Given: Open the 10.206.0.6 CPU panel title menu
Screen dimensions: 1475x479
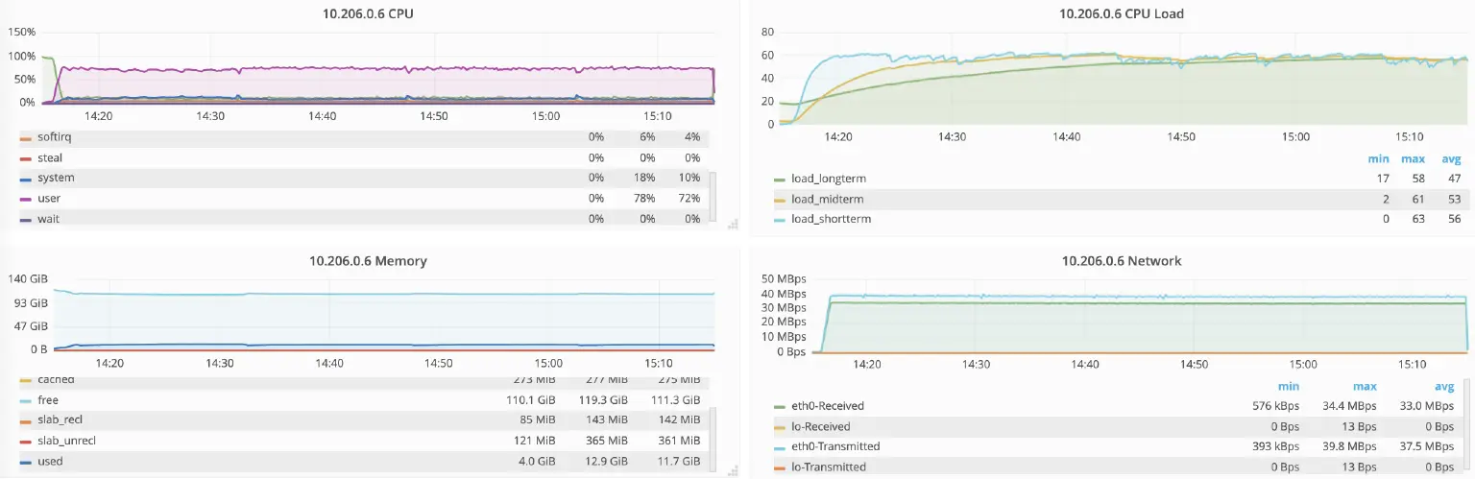Looking at the screenshot, I should click(x=368, y=14).
